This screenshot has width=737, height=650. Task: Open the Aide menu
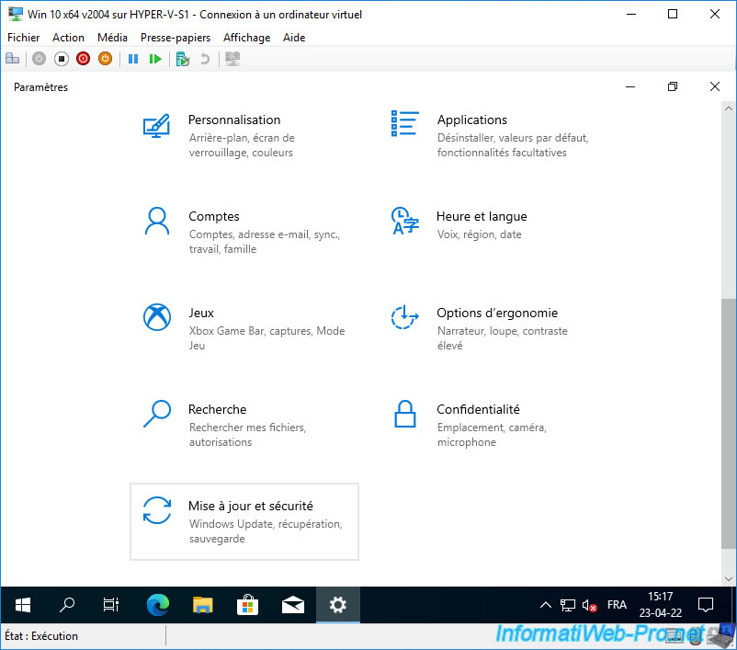click(x=294, y=38)
